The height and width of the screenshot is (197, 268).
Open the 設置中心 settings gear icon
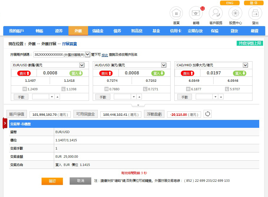click(x=236, y=13)
